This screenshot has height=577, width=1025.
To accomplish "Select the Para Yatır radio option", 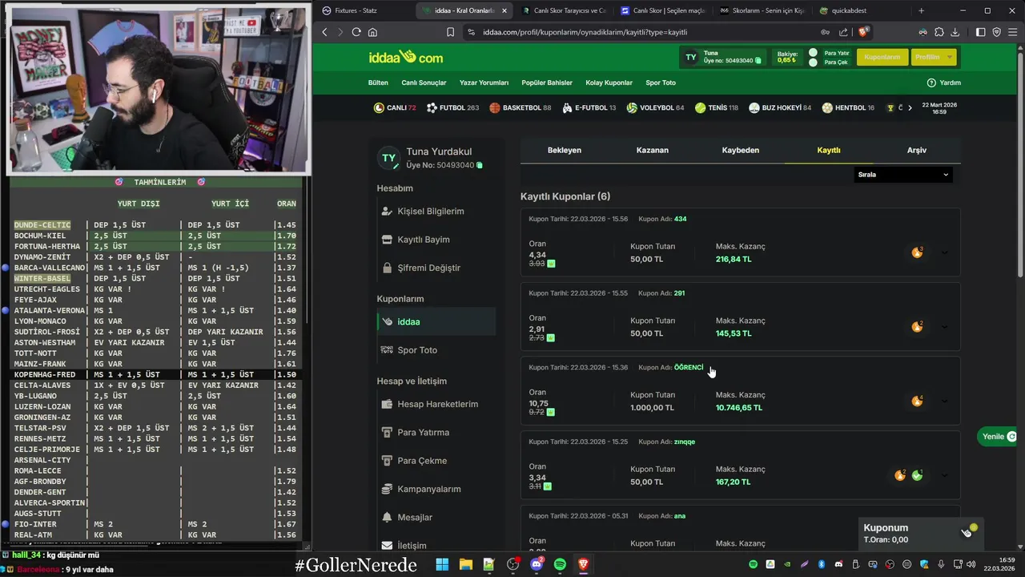I will coord(813,53).
